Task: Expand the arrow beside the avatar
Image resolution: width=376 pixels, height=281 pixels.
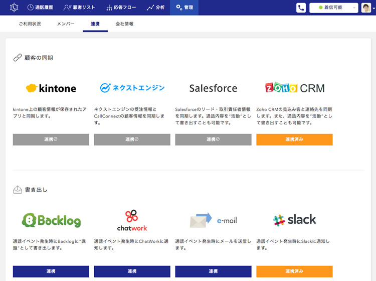Action: (x=374, y=8)
